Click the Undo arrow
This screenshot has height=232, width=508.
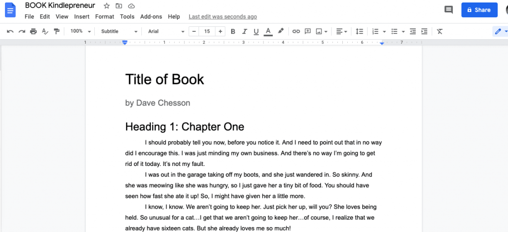click(10, 31)
